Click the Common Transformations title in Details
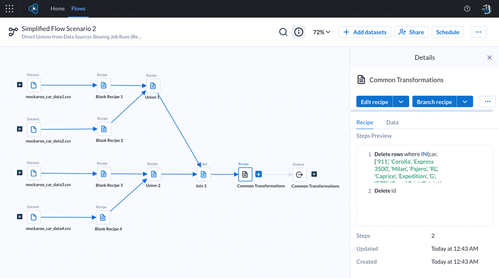Image resolution: width=499 pixels, height=278 pixels. 406,80
